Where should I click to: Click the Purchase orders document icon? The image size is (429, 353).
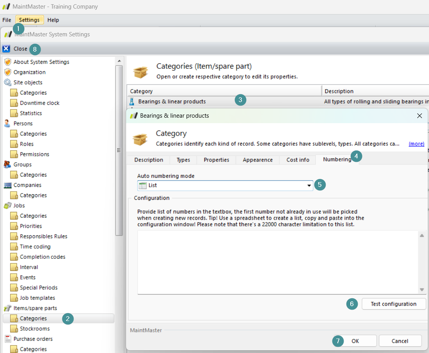coord(7,339)
